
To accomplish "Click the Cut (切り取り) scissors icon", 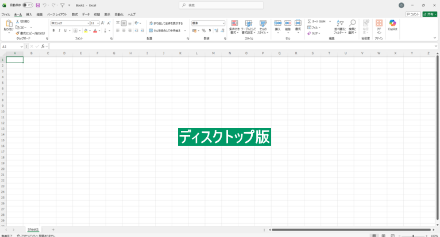I will point(17,21).
